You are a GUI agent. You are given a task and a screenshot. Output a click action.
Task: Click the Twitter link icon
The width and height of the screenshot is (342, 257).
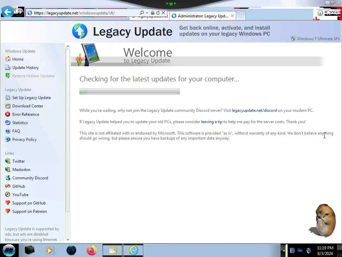tap(8, 161)
